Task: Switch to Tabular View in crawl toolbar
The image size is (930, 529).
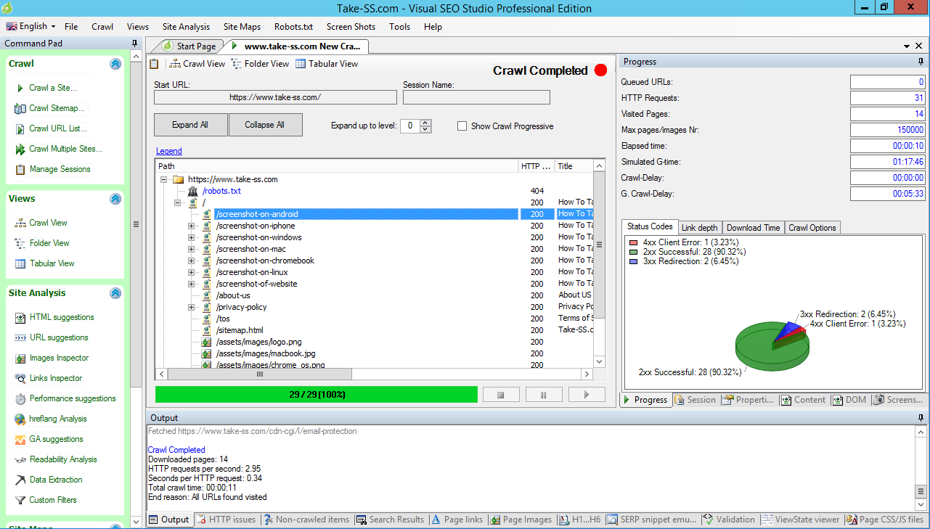Action: (x=327, y=64)
